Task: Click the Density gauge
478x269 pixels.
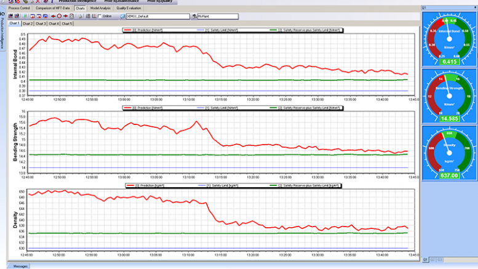Action: (x=449, y=153)
